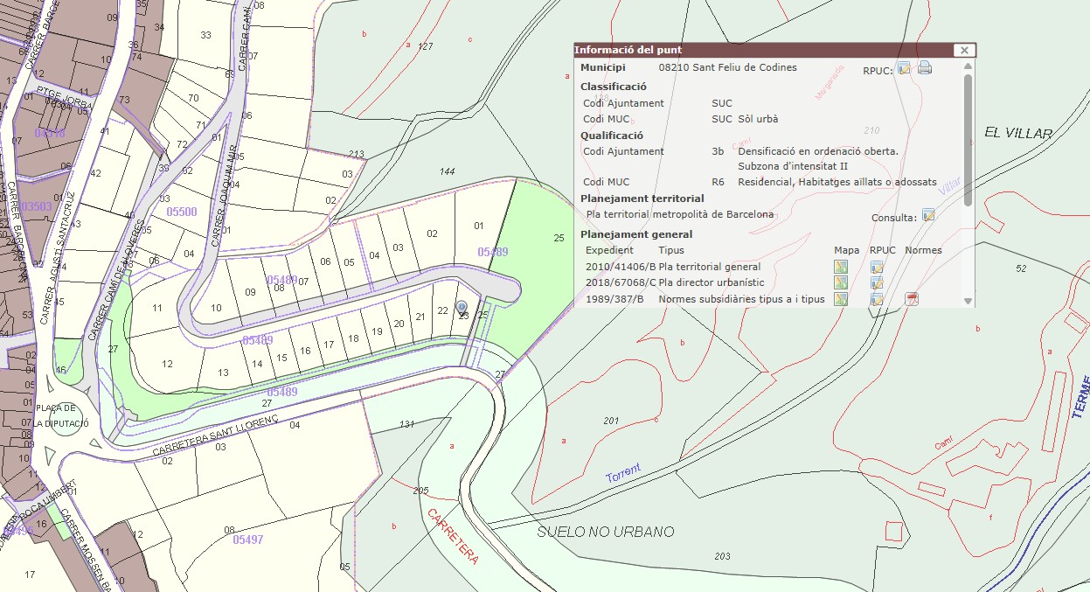Screen dimensions: 1090x592
Task: Open the RPUC icon for Normes subsidiàries
Action: (x=876, y=299)
